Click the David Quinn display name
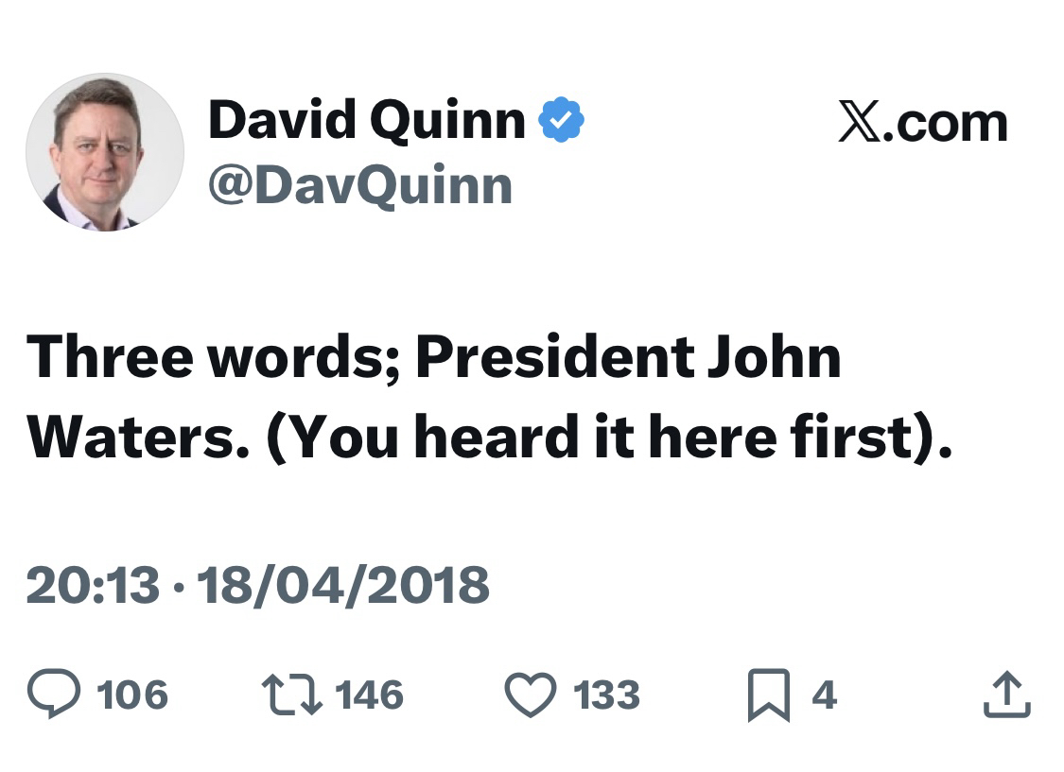Image resolution: width=1064 pixels, height=772 pixels. point(366,120)
